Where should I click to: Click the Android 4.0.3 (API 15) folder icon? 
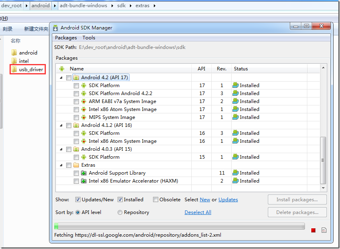click(76, 149)
